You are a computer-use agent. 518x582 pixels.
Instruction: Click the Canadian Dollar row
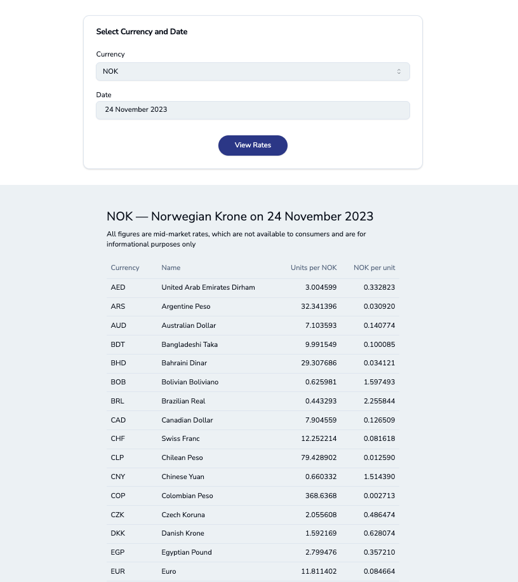pos(253,420)
